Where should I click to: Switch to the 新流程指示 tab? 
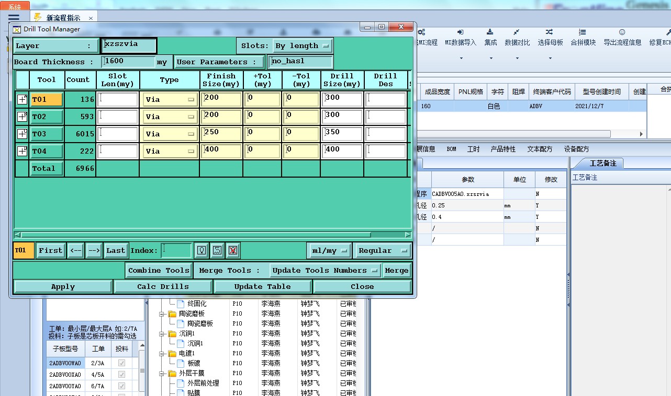(x=63, y=18)
